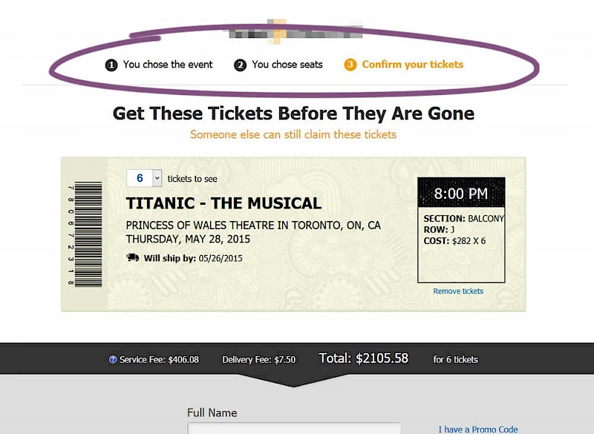Select the "Confirm your tickets" step

pyautogui.click(x=412, y=65)
